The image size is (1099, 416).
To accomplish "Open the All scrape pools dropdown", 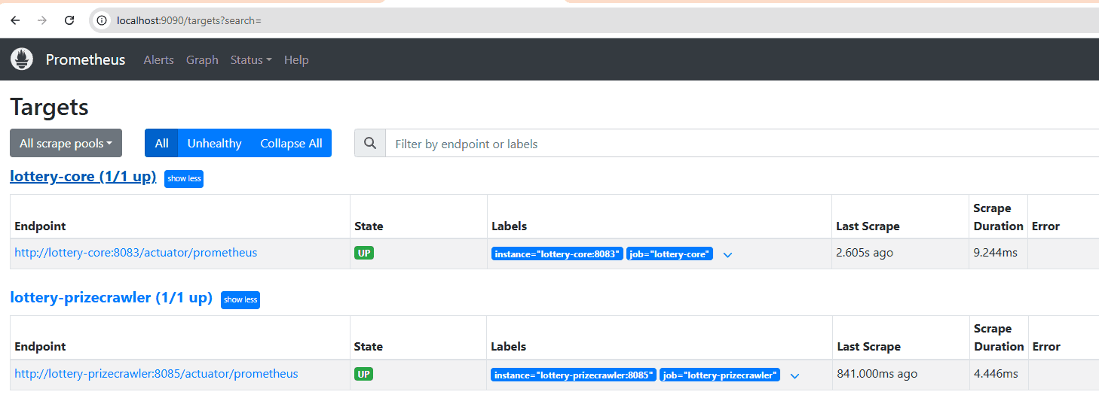I will (x=66, y=143).
